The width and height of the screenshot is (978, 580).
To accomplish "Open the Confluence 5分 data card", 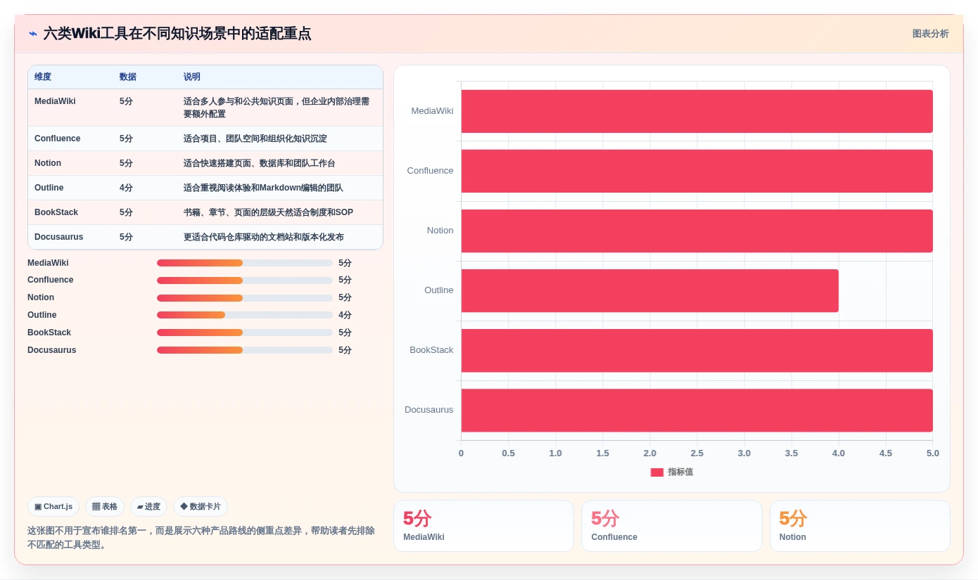I will pyautogui.click(x=671, y=526).
